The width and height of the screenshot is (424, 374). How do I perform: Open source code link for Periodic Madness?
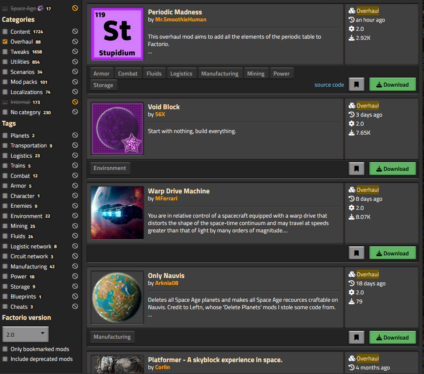point(329,85)
